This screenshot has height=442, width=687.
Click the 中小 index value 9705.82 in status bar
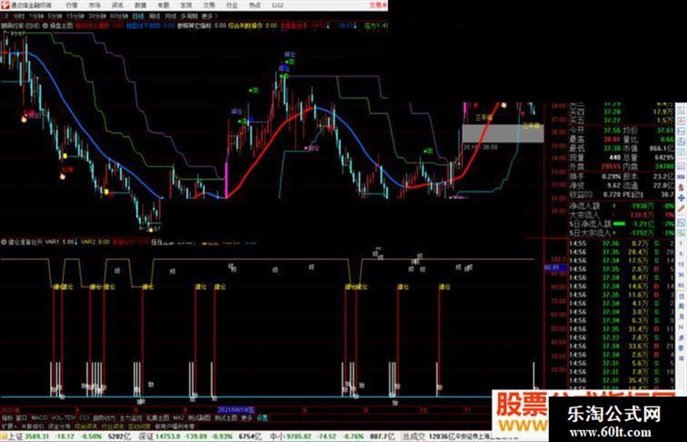pyautogui.click(x=297, y=436)
